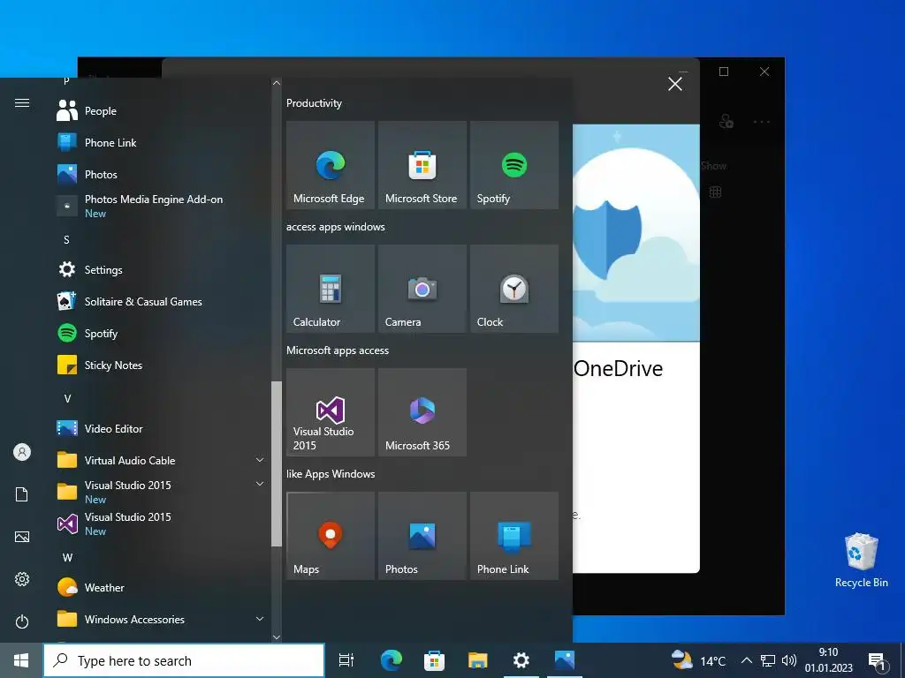905x678 pixels.
Task: Switch to Settings on the taskbar
Action: tap(521, 660)
